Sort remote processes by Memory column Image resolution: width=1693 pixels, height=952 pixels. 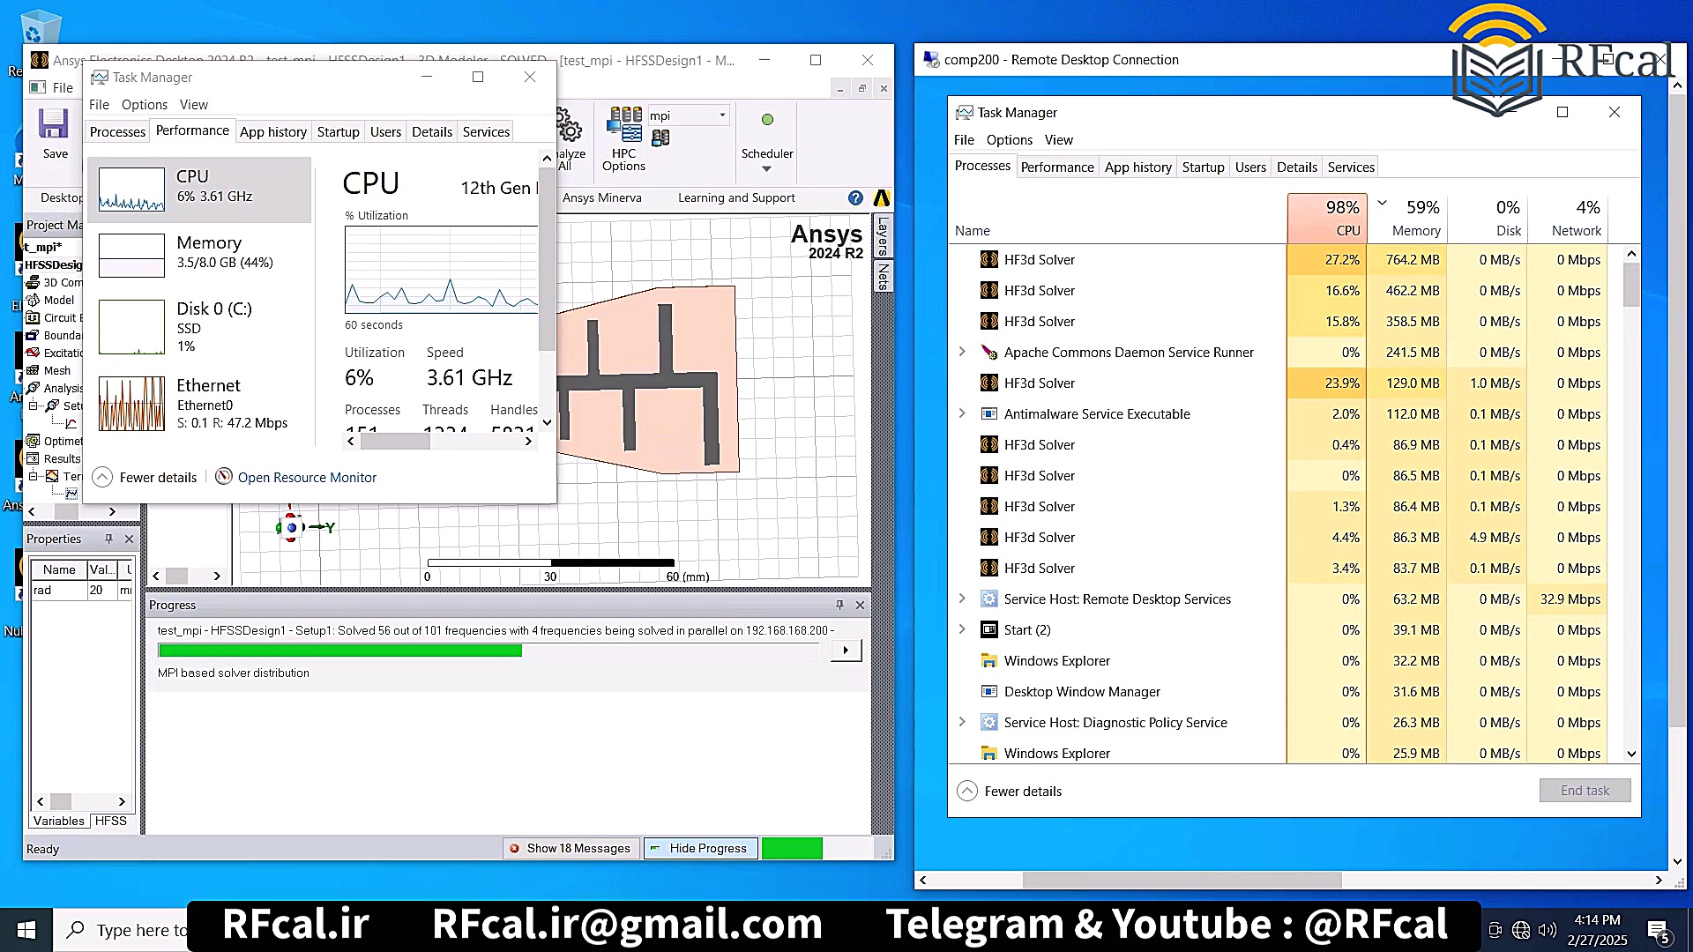point(1407,218)
